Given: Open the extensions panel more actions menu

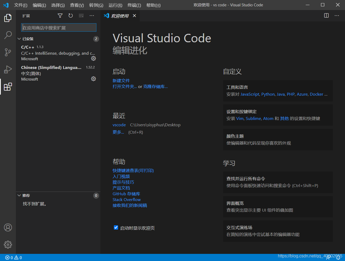Looking at the screenshot, I should 92,16.
